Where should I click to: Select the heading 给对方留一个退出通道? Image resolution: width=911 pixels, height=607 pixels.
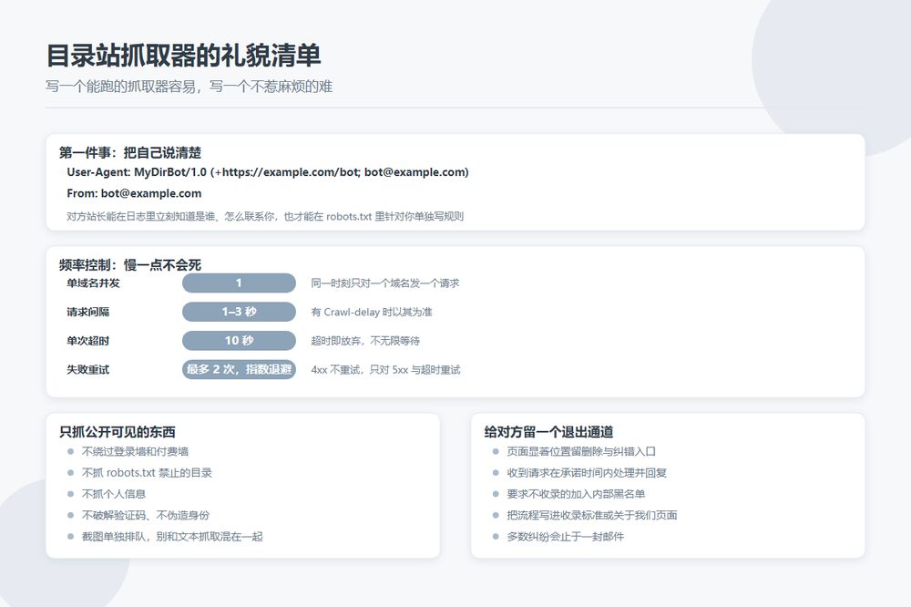(549, 432)
